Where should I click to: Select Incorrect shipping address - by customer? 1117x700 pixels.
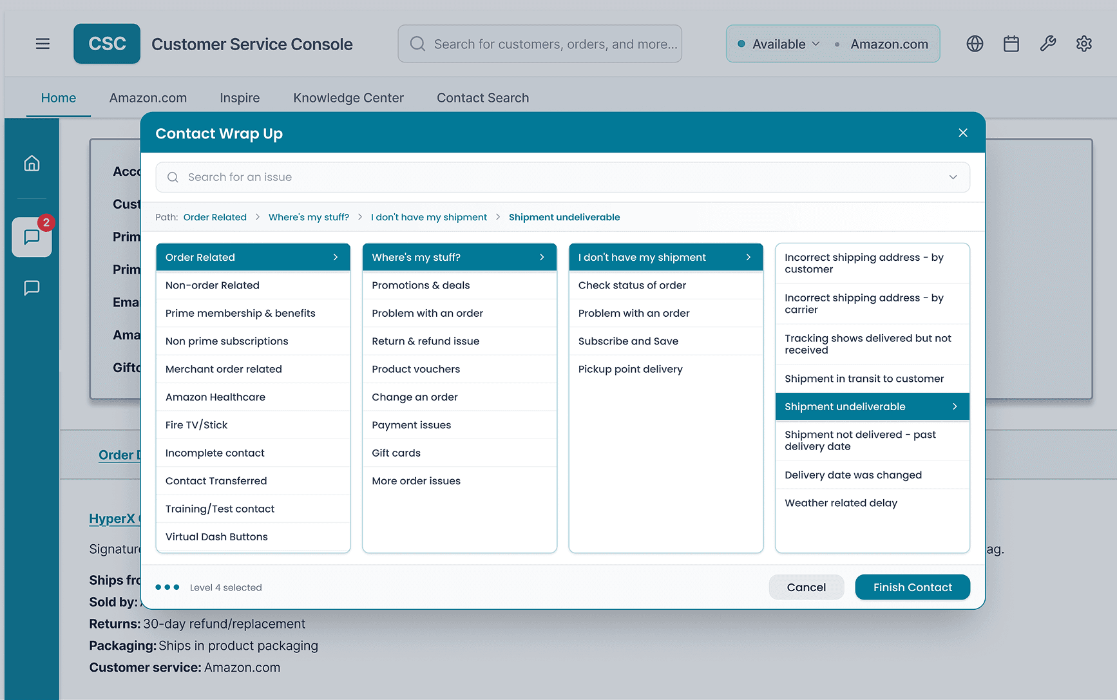coord(872,263)
